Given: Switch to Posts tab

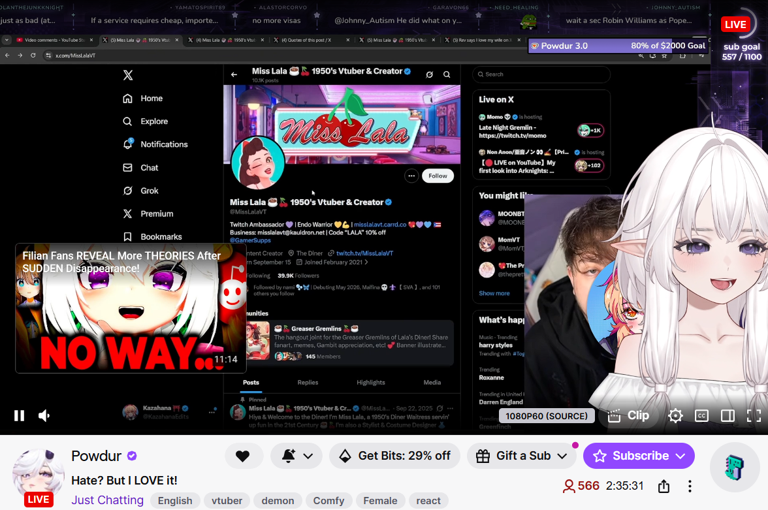Looking at the screenshot, I should 251,383.
